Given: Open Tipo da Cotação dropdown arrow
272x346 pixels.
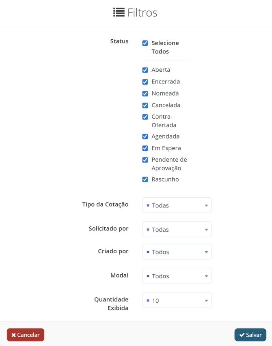Looking at the screenshot, I should [206, 206].
